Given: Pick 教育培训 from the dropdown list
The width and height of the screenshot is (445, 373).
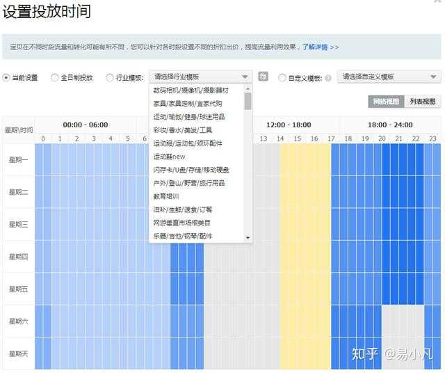Looking at the screenshot, I should pos(167,196).
